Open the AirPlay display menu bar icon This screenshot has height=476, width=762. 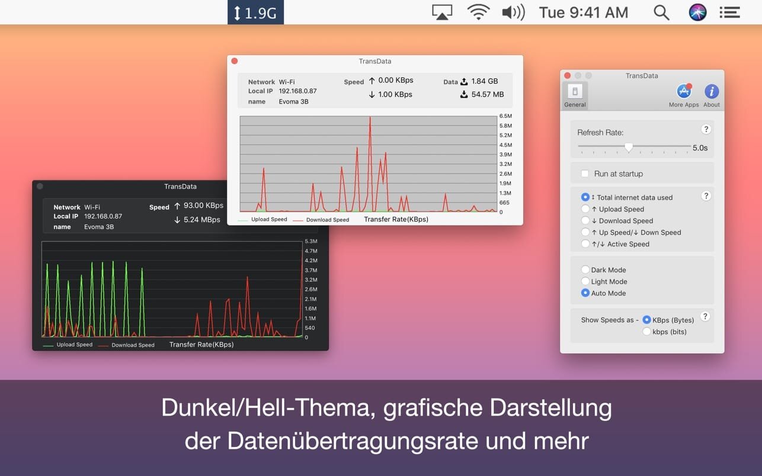click(x=442, y=12)
